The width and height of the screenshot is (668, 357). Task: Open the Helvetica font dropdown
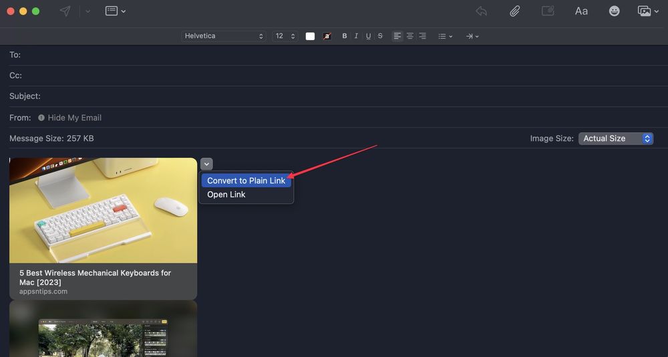(224, 36)
